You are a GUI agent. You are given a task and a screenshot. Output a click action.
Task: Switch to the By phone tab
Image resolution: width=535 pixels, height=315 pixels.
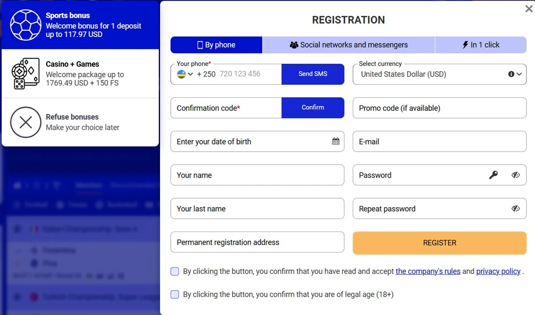216,45
